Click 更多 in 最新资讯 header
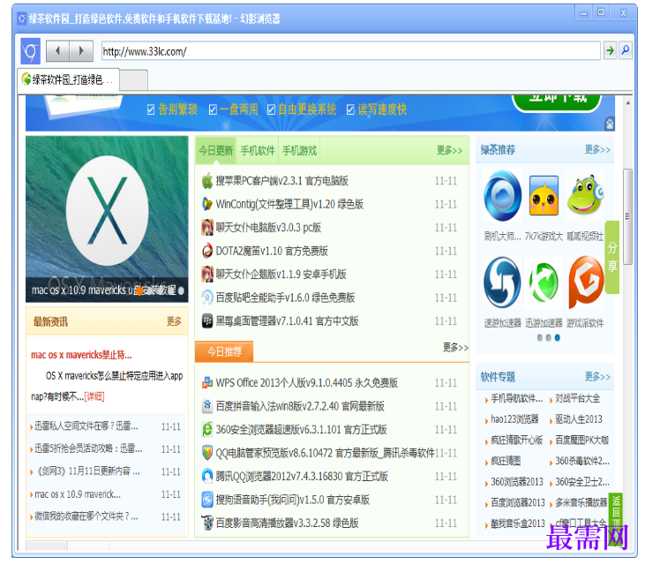The width and height of the screenshot is (645, 565). tap(174, 321)
